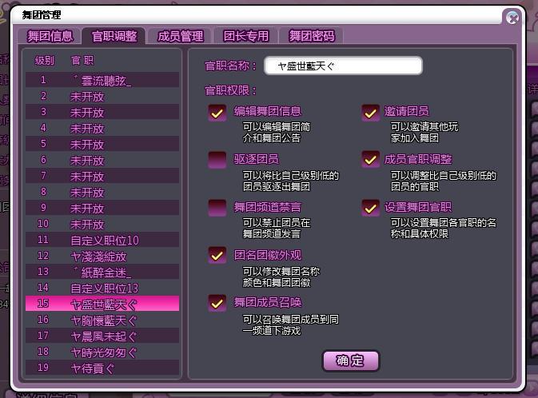Enable the 舞团频道禁言 checkbox
The height and width of the screenshot is (398, 538).
(x=217, y=208)
